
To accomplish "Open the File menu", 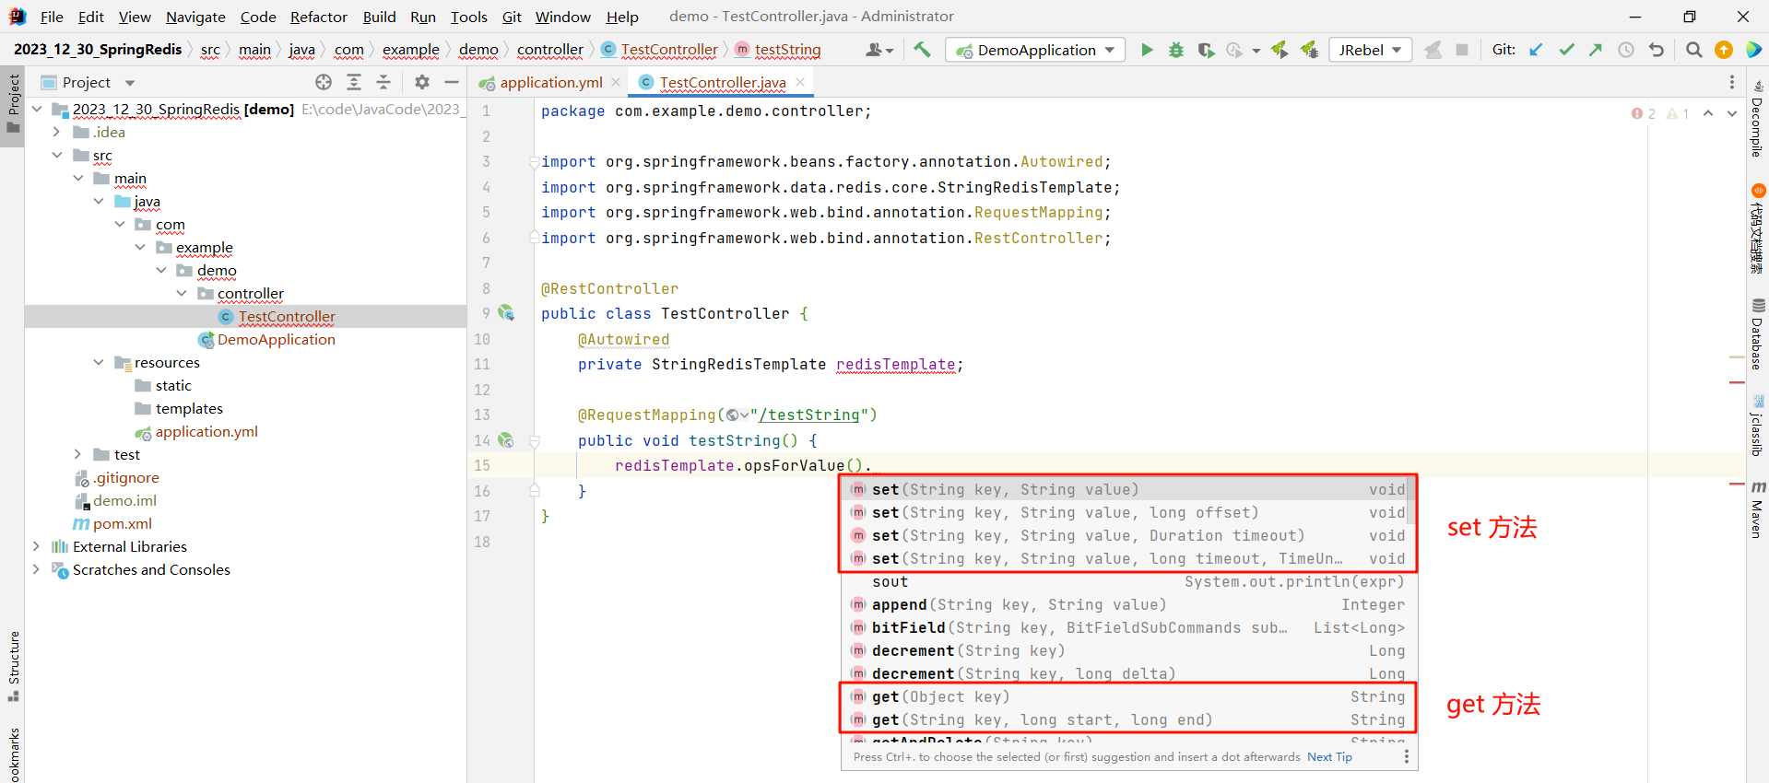I will (x=53, y=17).
